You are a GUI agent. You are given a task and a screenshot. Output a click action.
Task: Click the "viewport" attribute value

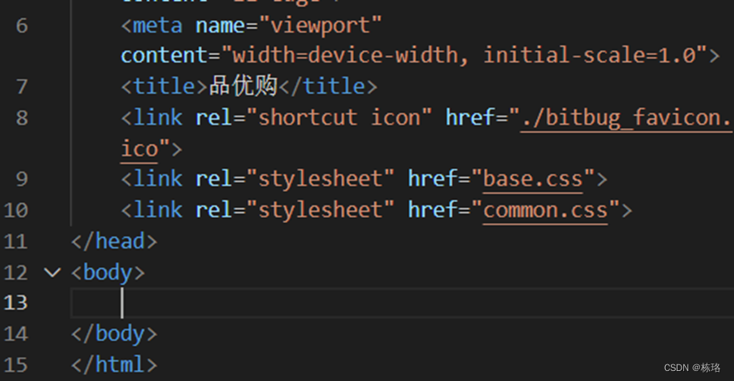pyautogui.click(x=321, y=25)
